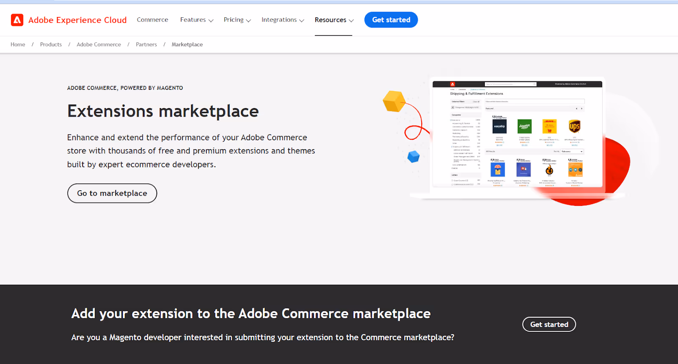Screen dimensions: 678x364
Task: Go to Products breadcrumb
Action: 51,44
